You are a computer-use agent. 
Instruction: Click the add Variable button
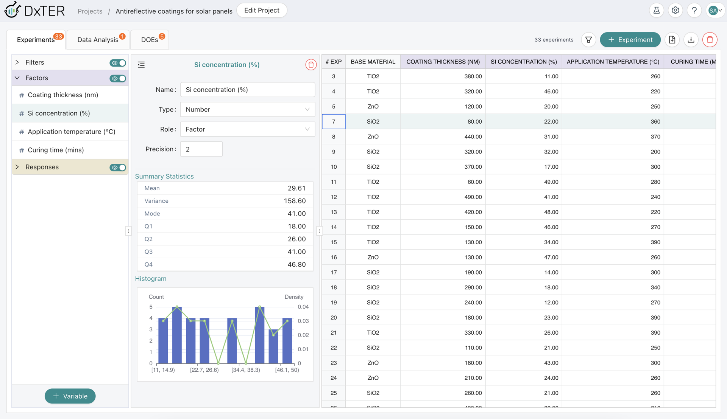(x=70, y=396)
